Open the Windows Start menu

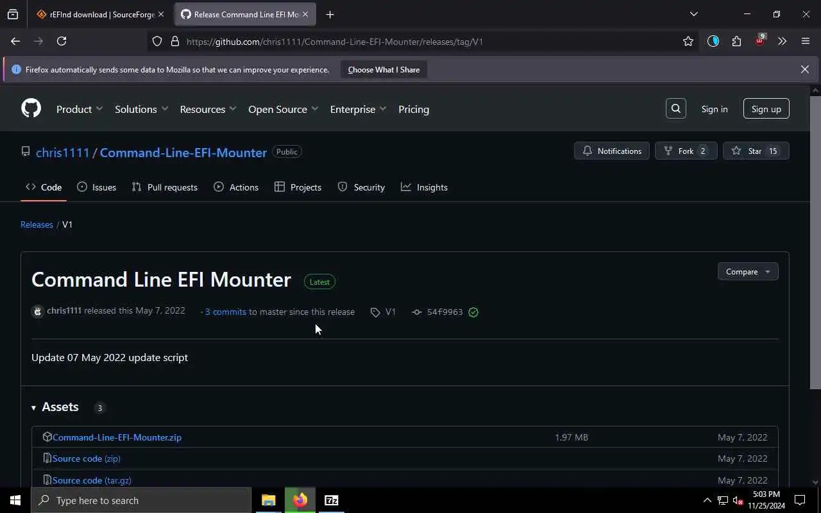15,500
